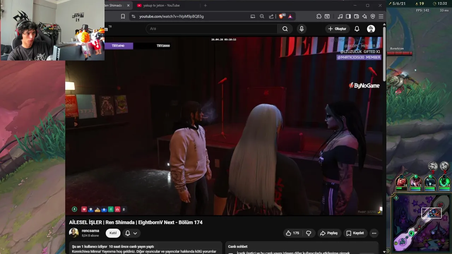Like the video with the thumbs-up button

(x=292, y=233)
